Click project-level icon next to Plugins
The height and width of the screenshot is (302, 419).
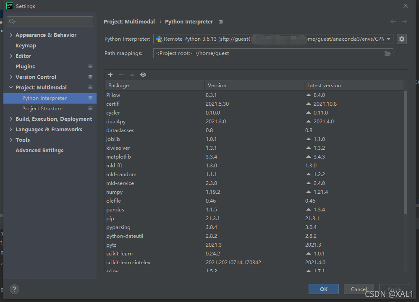click(x=90, y=66)
